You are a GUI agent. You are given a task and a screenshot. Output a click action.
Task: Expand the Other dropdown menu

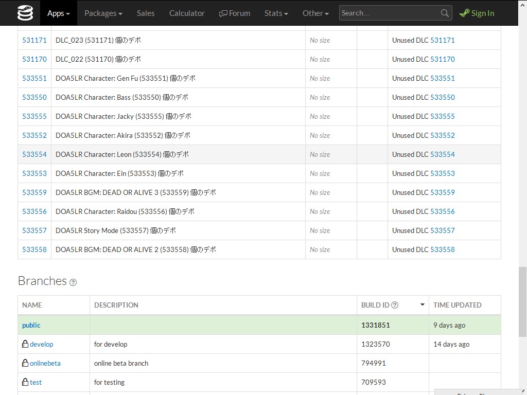click(315, 13)
